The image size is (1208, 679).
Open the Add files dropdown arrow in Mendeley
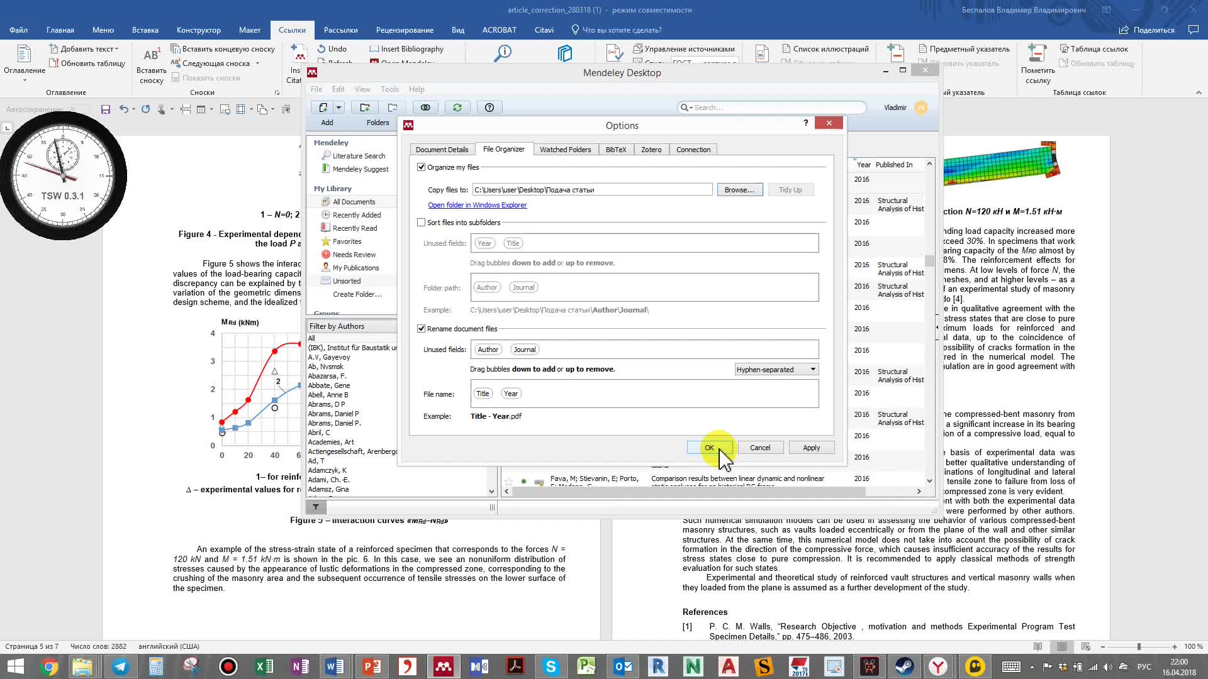point(338,108)
